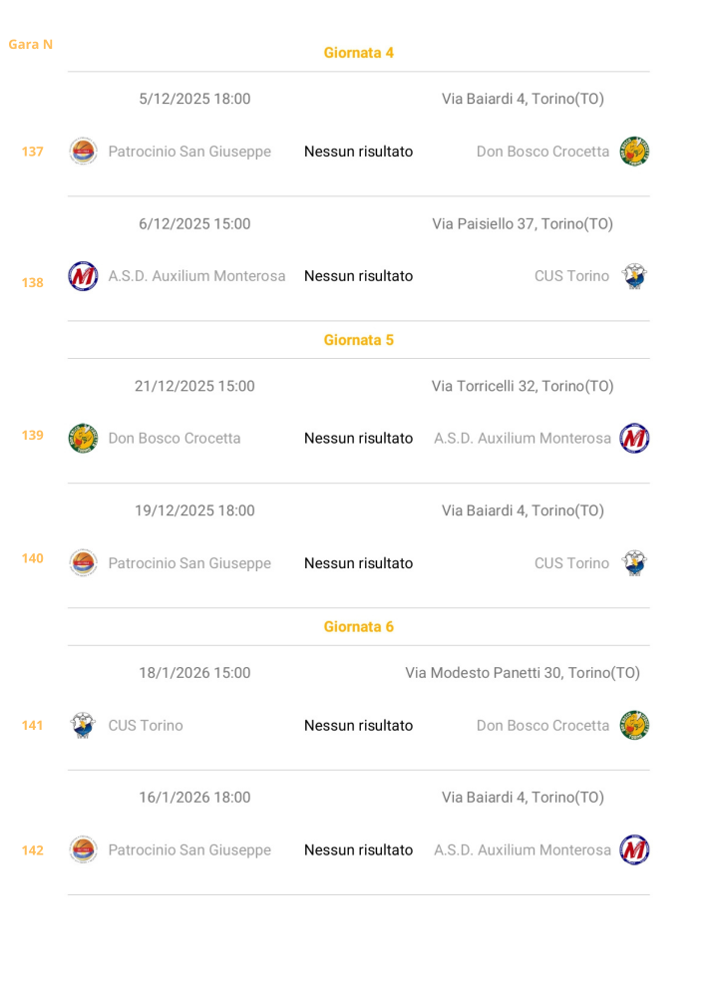The height and width of the screenshot is (997, 718).
Task: Click Auxilium Monterosa logo in game 139
Action: (x=634, y=439)
